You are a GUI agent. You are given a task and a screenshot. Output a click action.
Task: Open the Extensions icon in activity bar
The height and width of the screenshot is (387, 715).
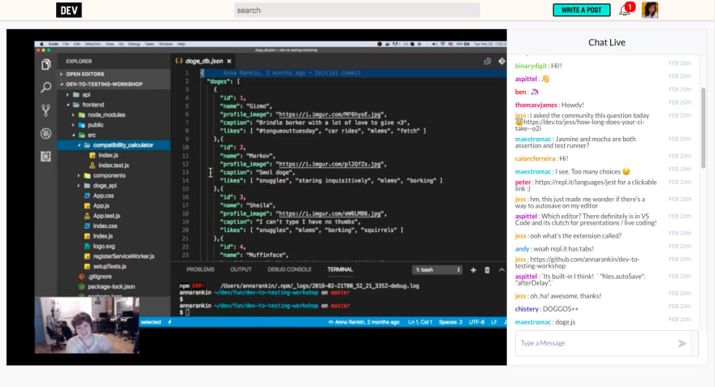pos(45,157)
